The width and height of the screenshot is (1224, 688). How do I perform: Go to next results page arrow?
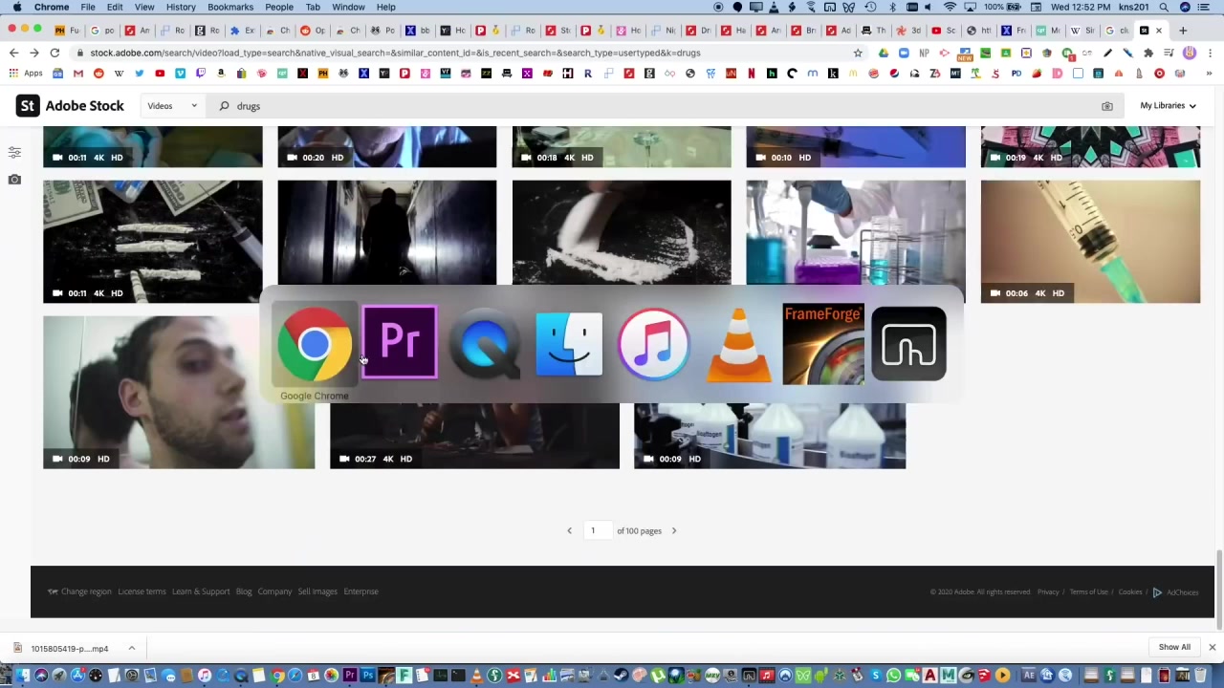tap(673, 530)
